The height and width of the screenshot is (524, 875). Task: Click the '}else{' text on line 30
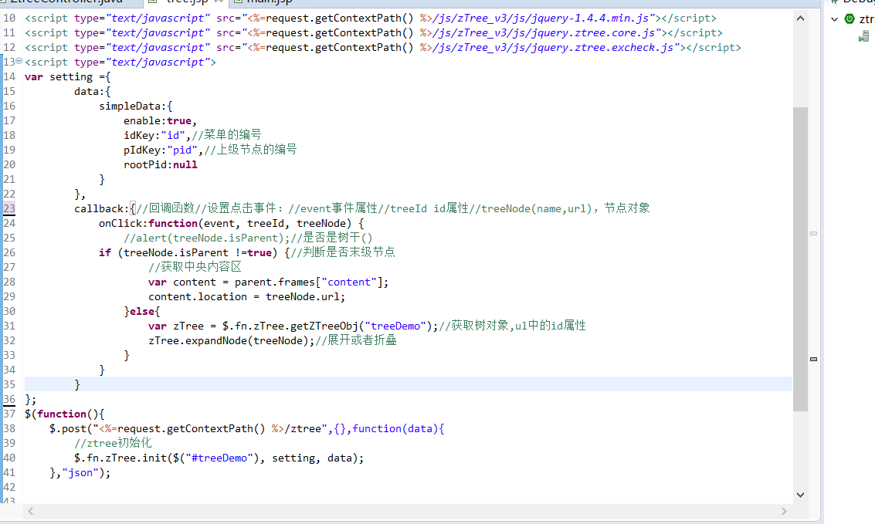(x=142, y=311)
